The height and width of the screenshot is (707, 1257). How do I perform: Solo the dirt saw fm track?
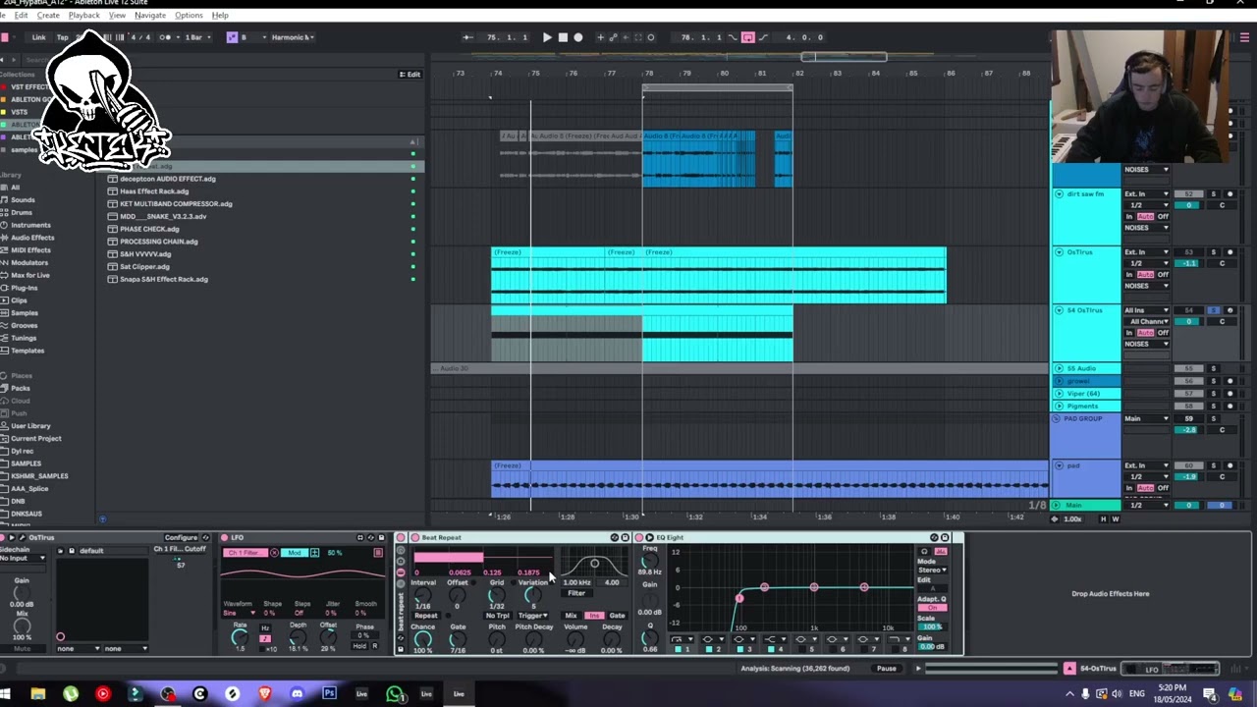click(1213, 194)
